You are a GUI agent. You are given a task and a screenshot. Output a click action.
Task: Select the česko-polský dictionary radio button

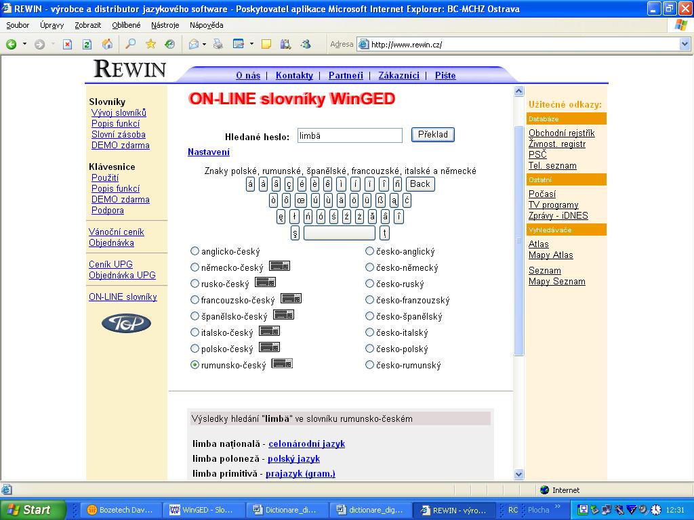(369, 349)
